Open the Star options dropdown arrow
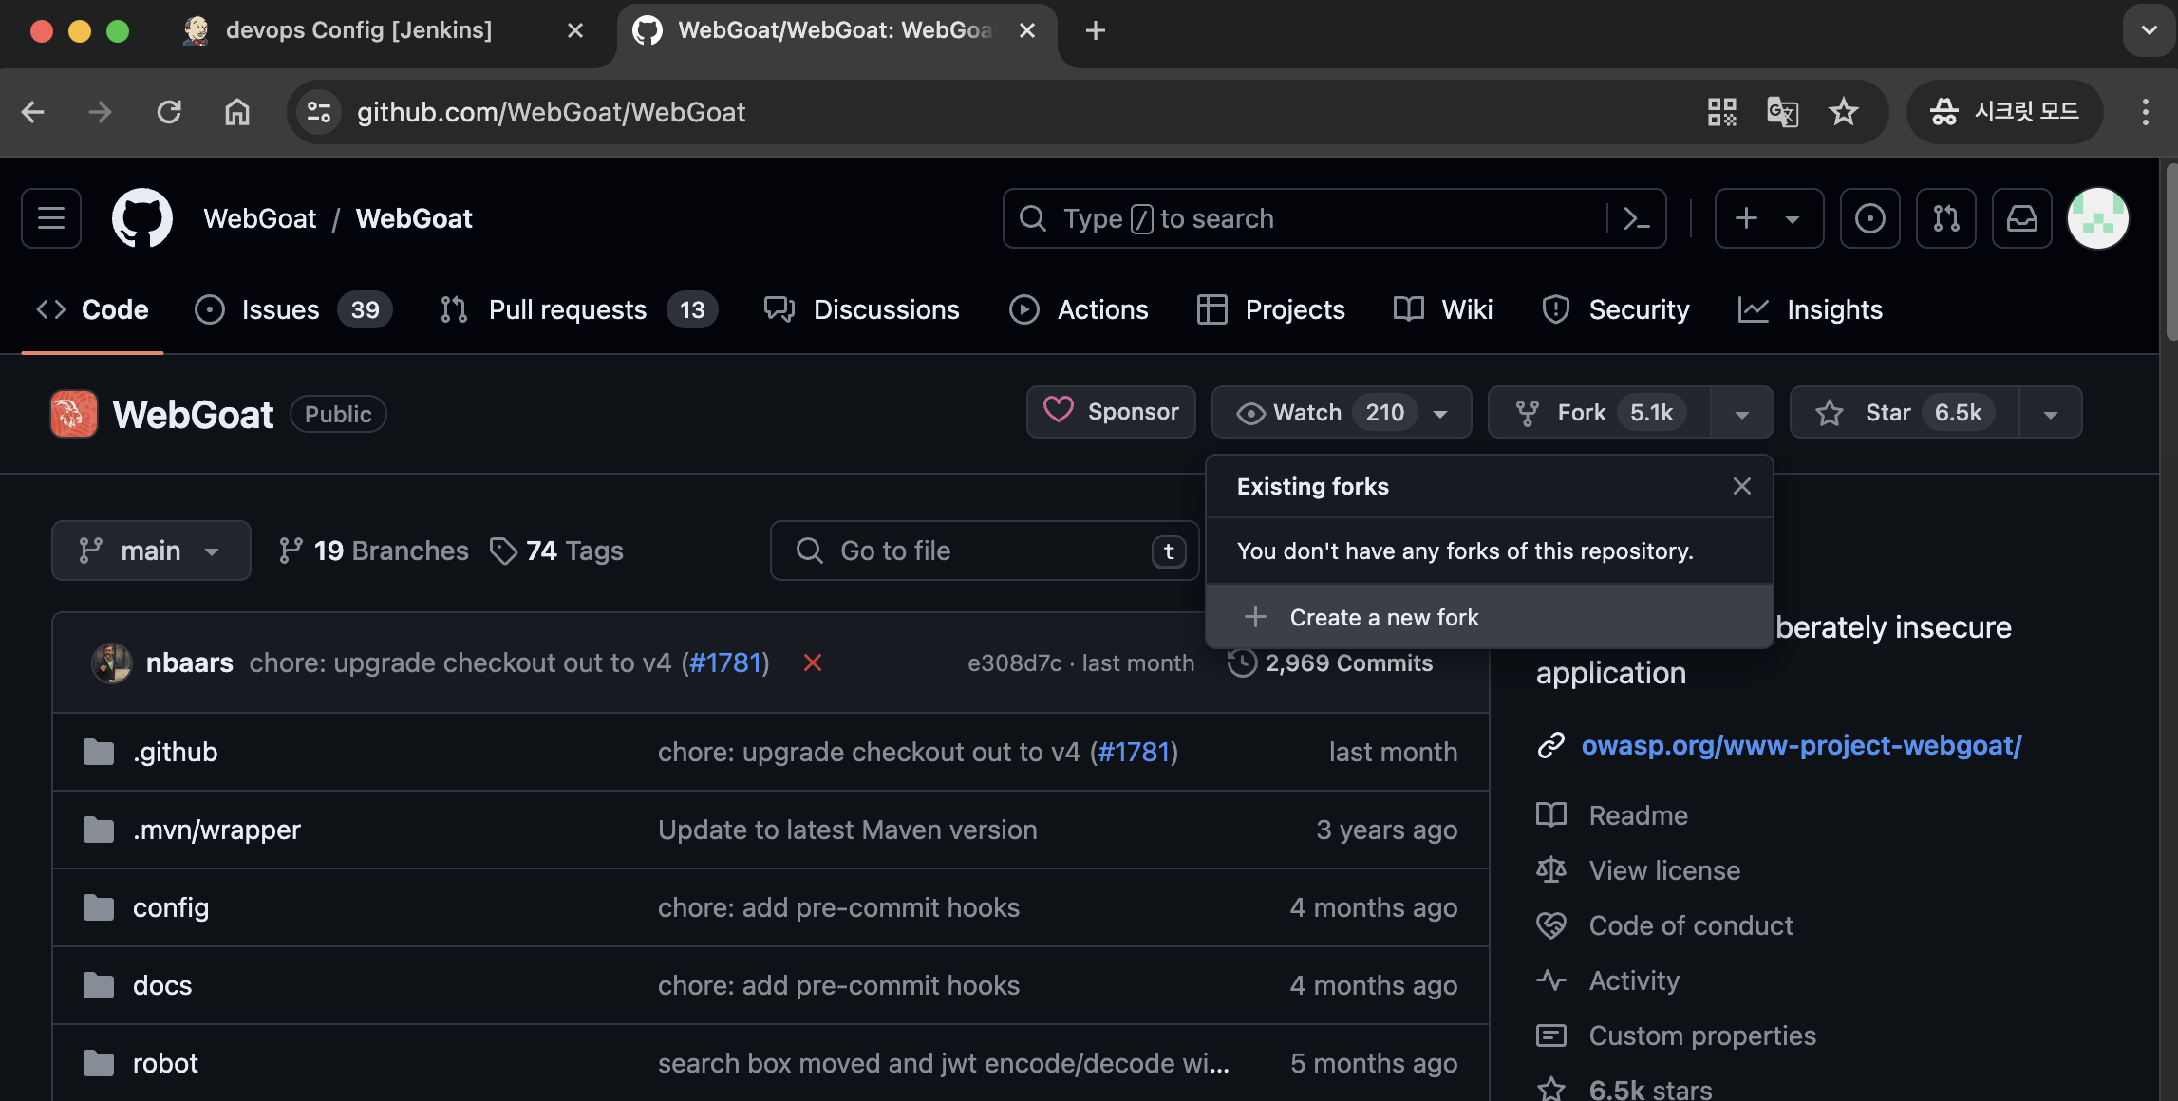The image size is (2178, 1101). (x=2050, y=412)
